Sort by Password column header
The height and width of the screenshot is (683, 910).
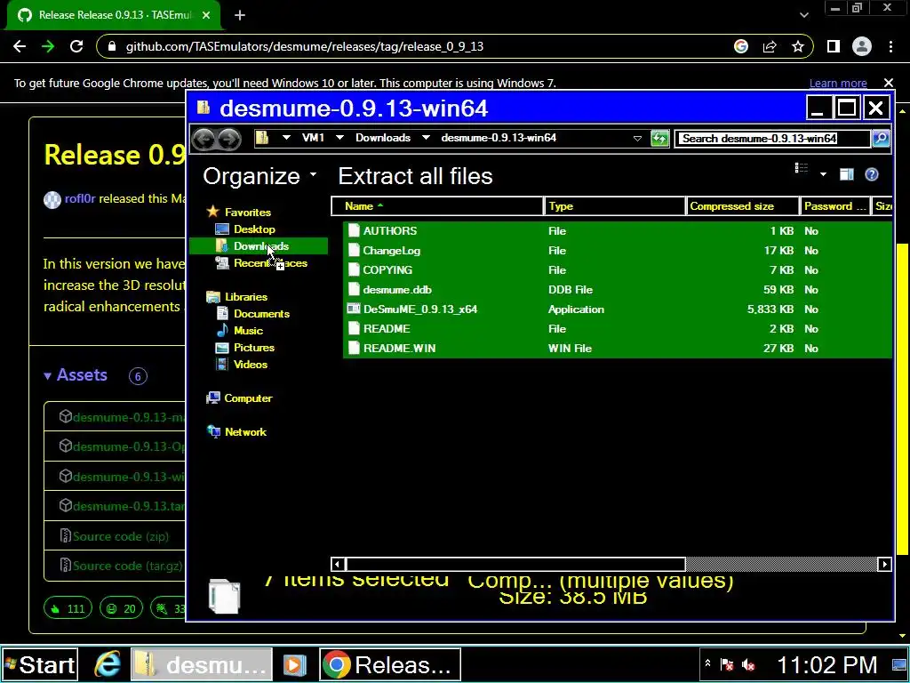[x=835, y=206]
